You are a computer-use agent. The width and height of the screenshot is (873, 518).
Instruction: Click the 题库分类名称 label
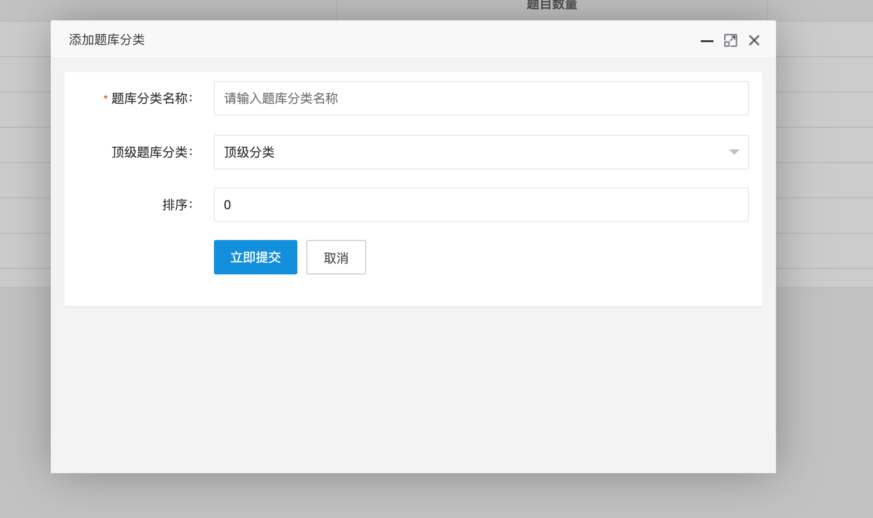pyautogui.click(x=152, y=98)
